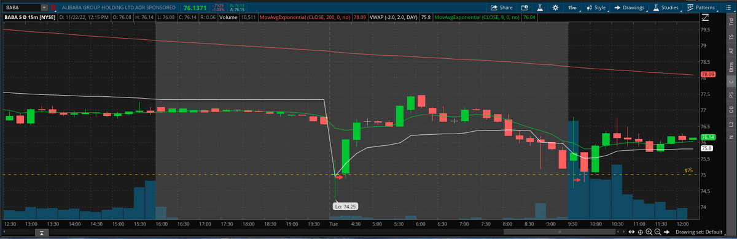Open the Edit studies flask icon
Image resolution: width=737 pixels, height=239 pixels.
point(540,8)
